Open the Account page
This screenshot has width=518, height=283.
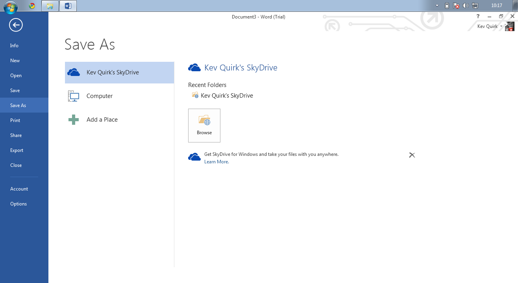tap(19, 189)
